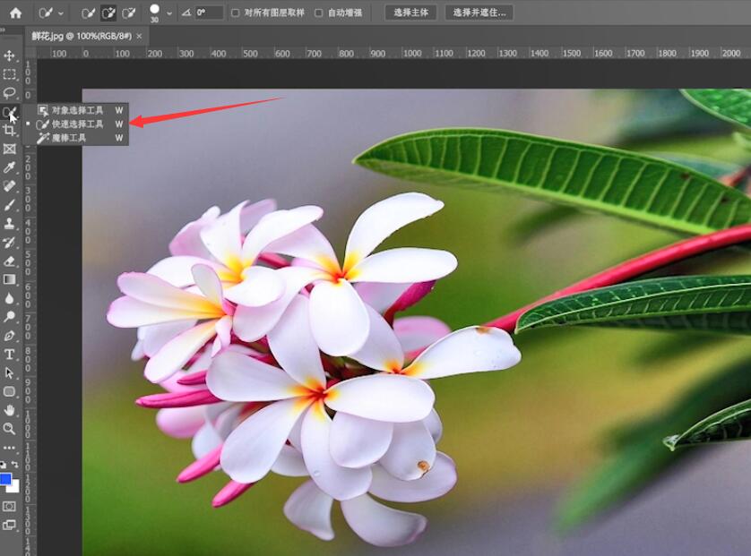Enable 自动增强 checkbox

318,13
